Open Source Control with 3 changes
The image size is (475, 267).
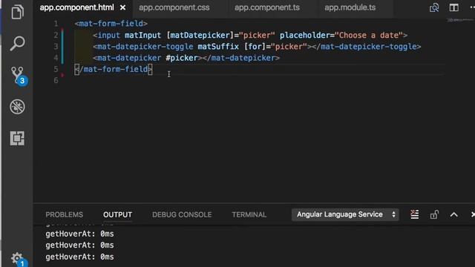click(x=18, y=76)
